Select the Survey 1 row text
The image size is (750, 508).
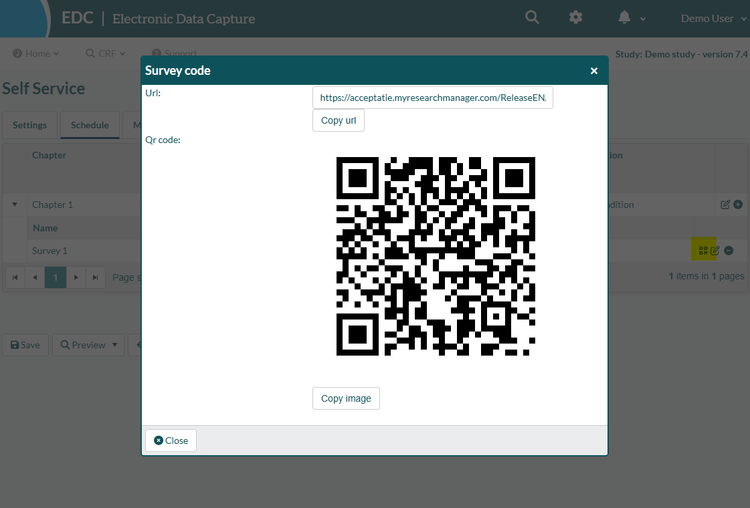(50, 251)
